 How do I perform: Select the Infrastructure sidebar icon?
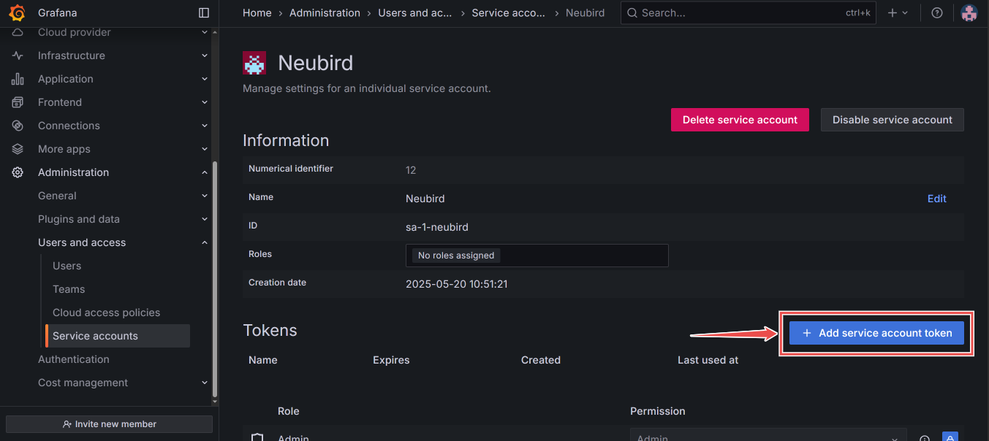click(x=18, y=55)
